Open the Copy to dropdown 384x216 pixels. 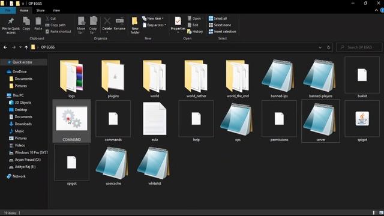93,25
